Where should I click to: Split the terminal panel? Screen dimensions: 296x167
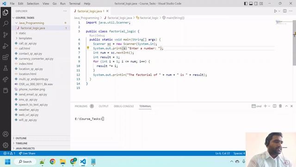click(x=274, y=106)
